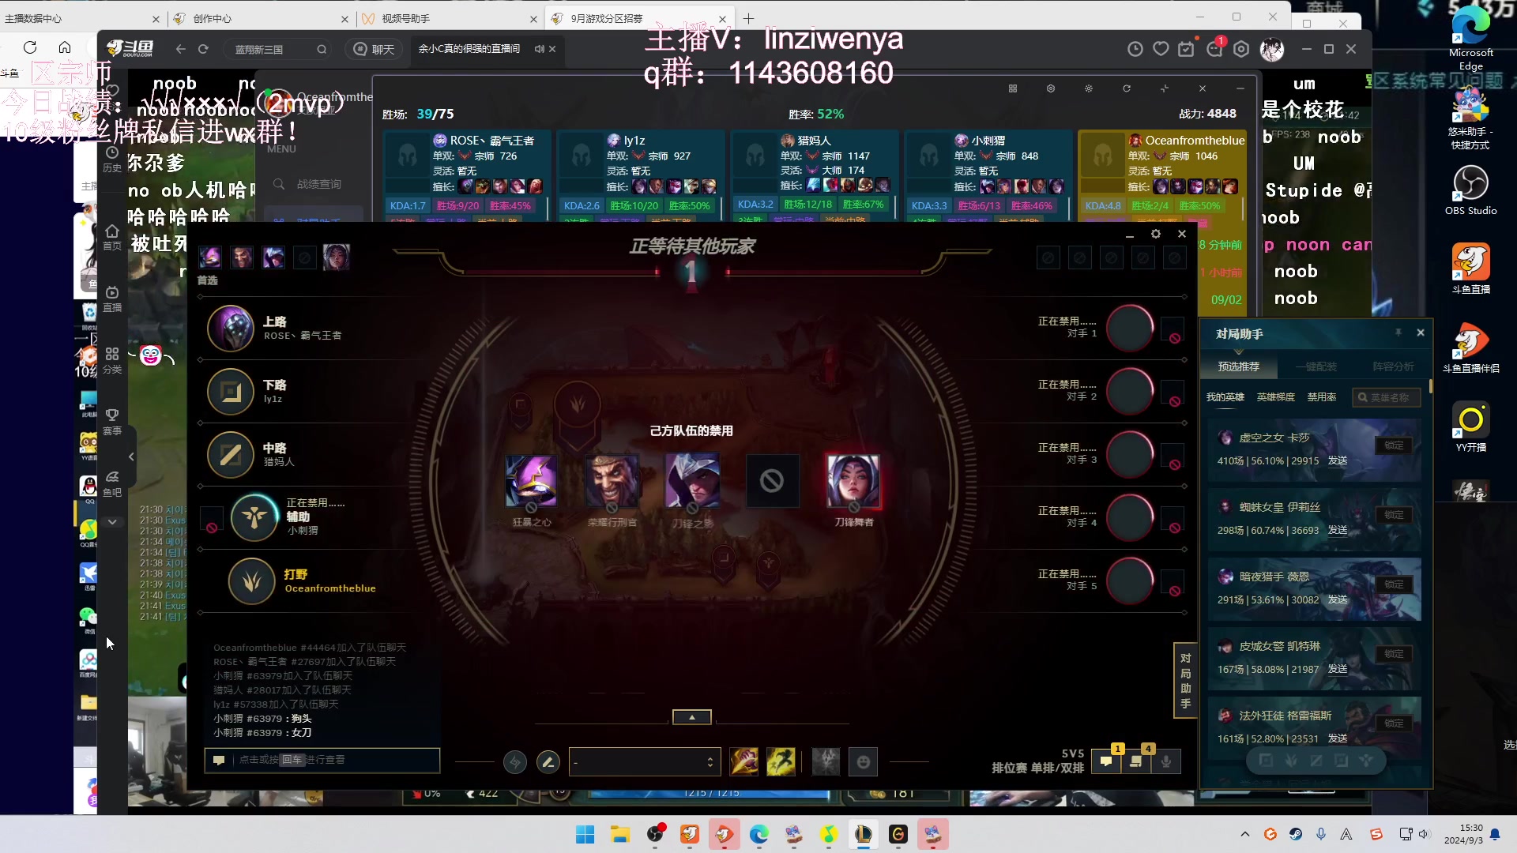1517x853 pixels.
Task: Open ward skin selector icon
Action: [x=826, y=761]
